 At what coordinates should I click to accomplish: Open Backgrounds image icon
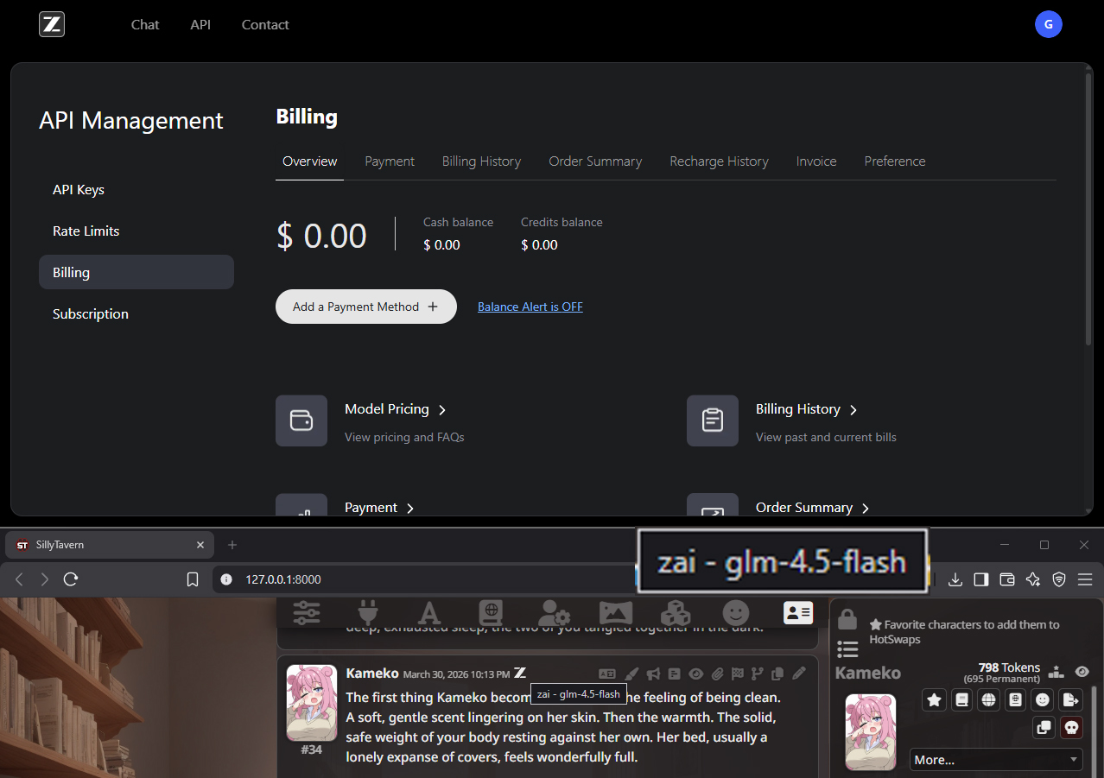tap(615, 613)
